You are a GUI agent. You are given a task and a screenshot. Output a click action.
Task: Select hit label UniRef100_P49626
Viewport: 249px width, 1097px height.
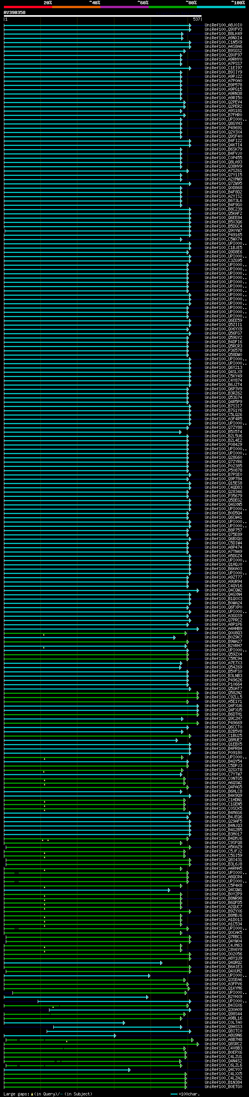tap(223, 680)
